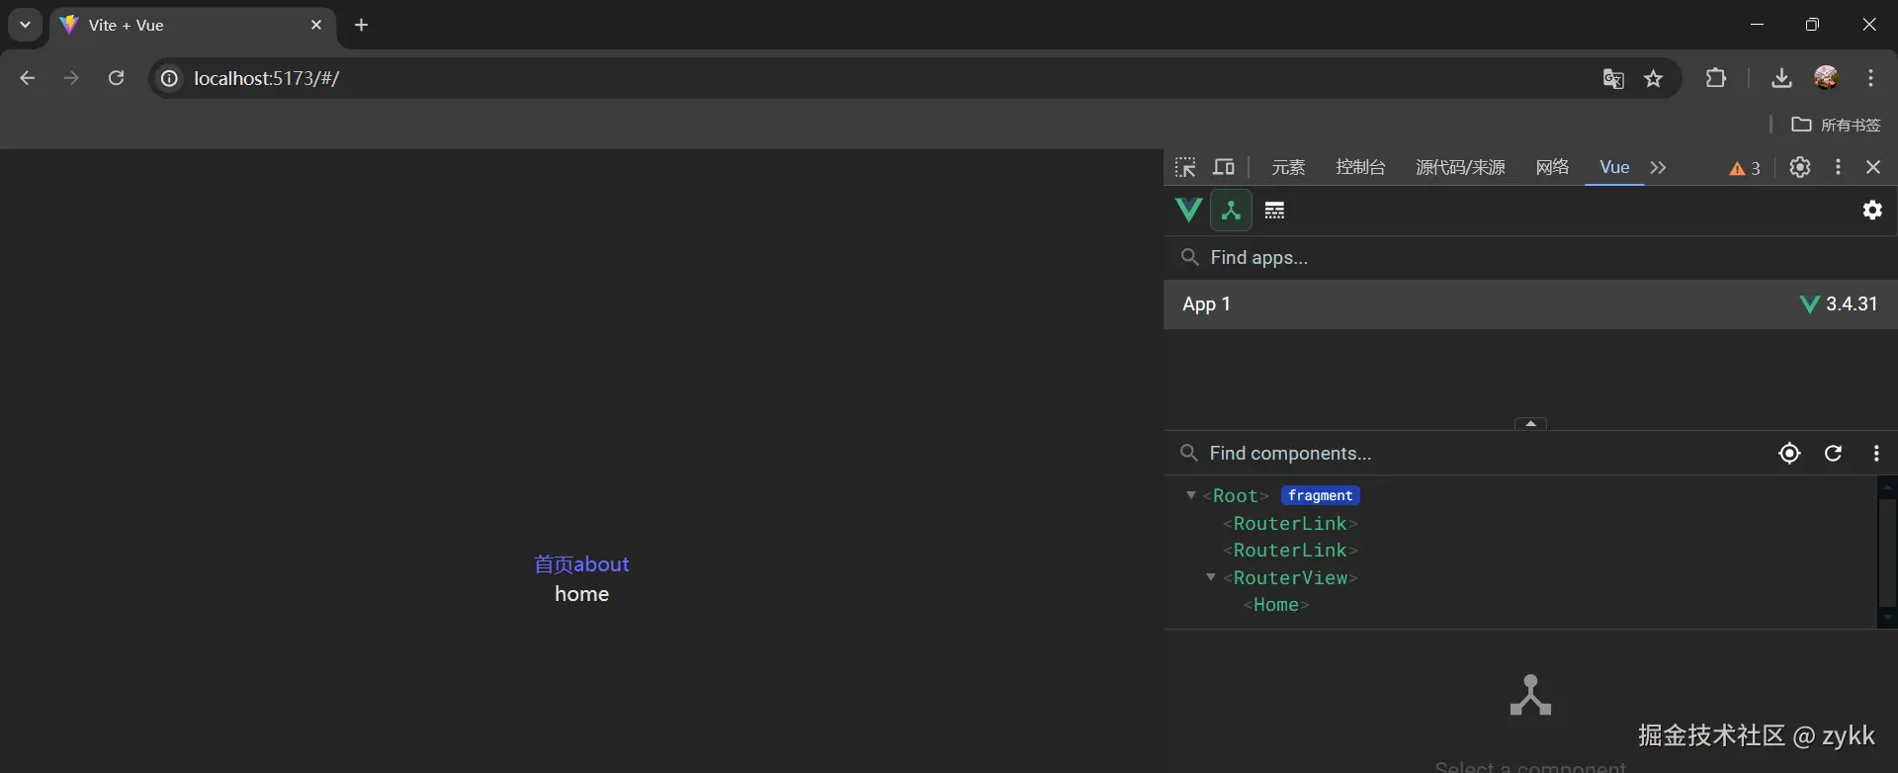Image resolution: width=1898 pixels, height=773 pixels.
Task: Open the component tree more options menu
Action: coord(1876,453)
